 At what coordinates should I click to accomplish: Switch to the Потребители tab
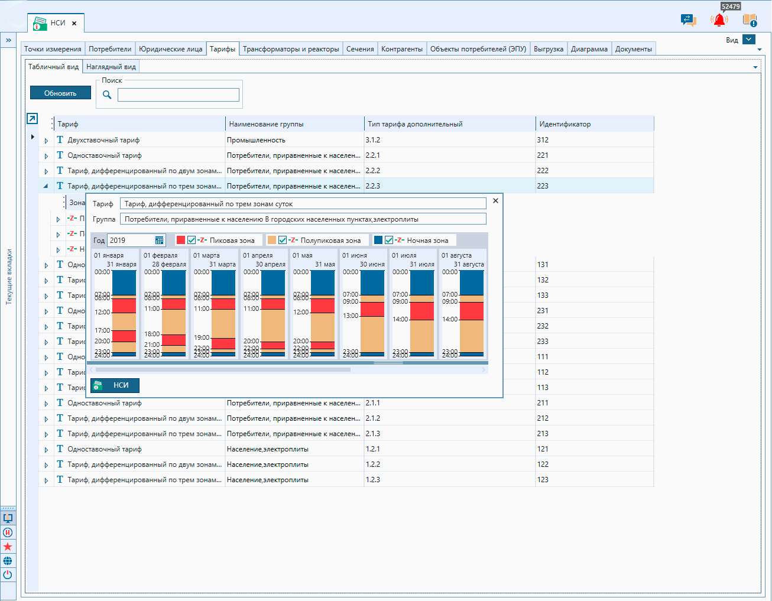[x=110, y=49]
